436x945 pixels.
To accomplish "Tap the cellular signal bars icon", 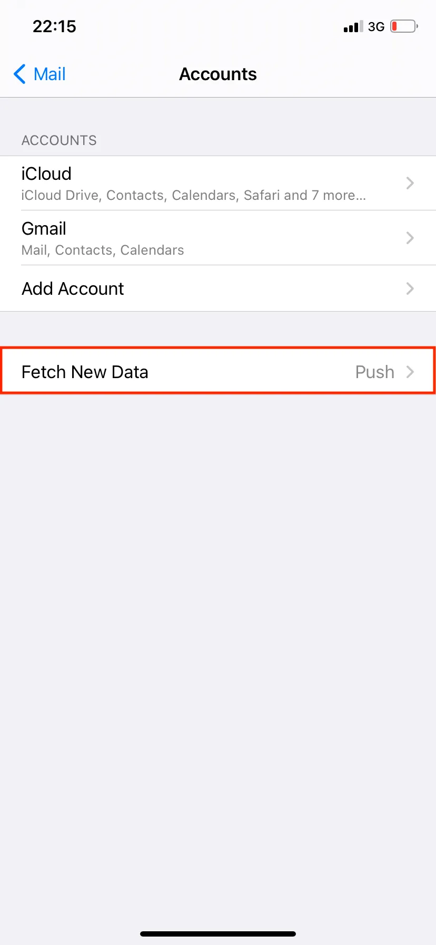I will click(x=353, y=27).
